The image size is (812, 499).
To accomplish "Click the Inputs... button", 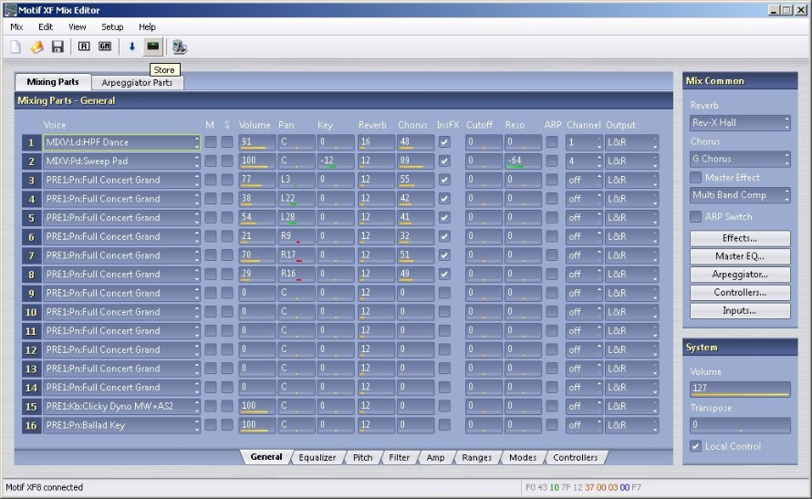I will 740,310.
